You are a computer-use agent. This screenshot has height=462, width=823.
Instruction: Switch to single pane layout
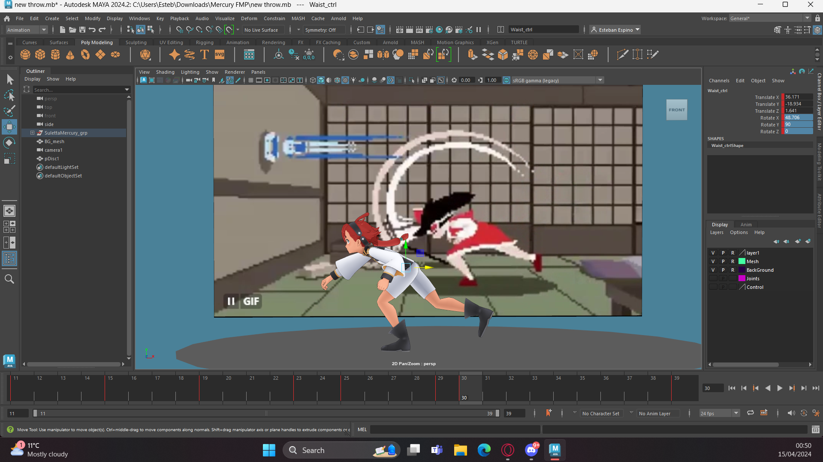tap(9, 211)
